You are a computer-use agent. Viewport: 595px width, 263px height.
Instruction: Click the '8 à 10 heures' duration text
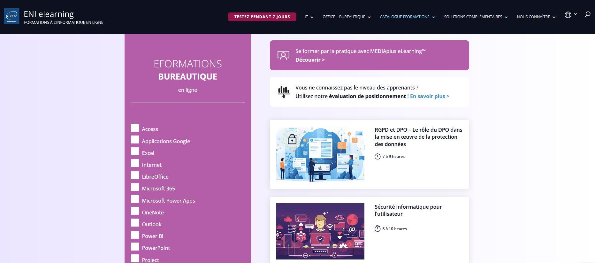pos(394,228)
